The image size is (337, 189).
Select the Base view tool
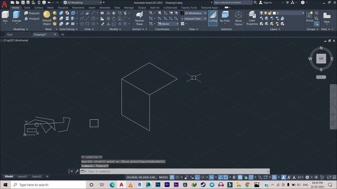(x=326, y=17)
